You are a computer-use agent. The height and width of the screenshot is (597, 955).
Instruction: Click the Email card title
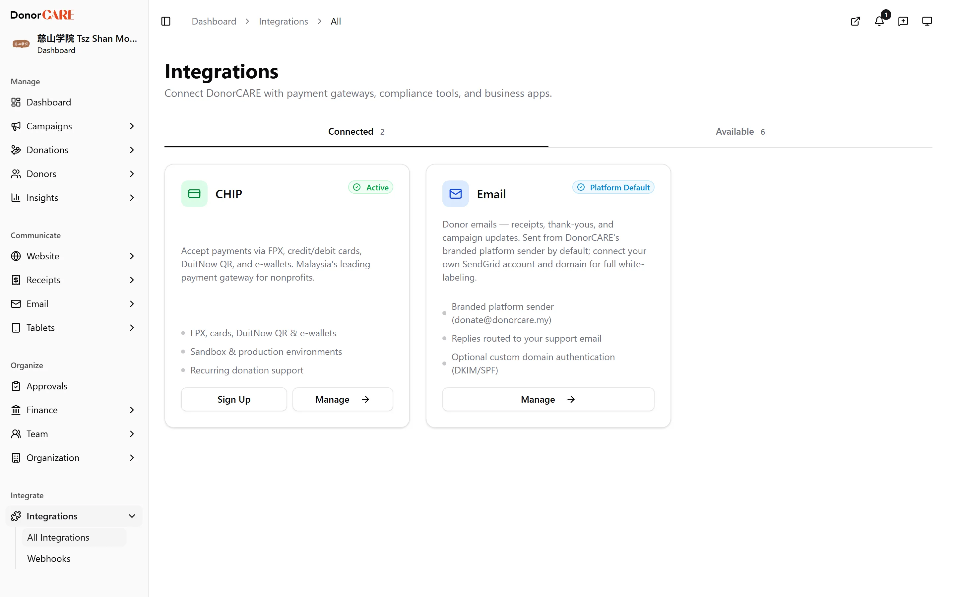coord(491,194)
